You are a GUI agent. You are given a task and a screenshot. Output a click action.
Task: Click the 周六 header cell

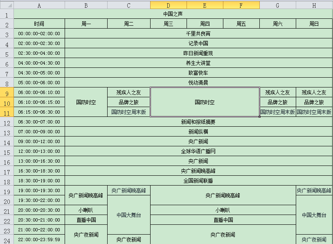click(278, 24)
